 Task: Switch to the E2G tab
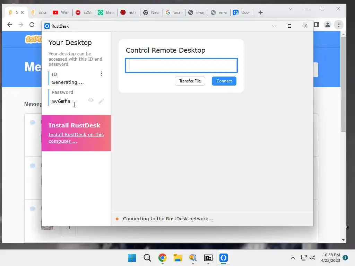click(x=84, y=12)
